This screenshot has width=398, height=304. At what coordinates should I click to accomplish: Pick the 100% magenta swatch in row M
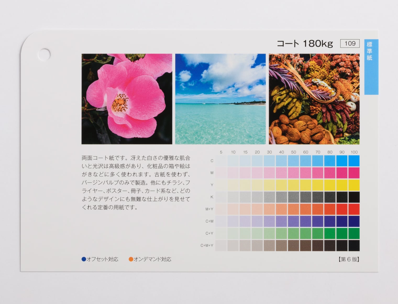pyautogui.click(x=354, y=173)
